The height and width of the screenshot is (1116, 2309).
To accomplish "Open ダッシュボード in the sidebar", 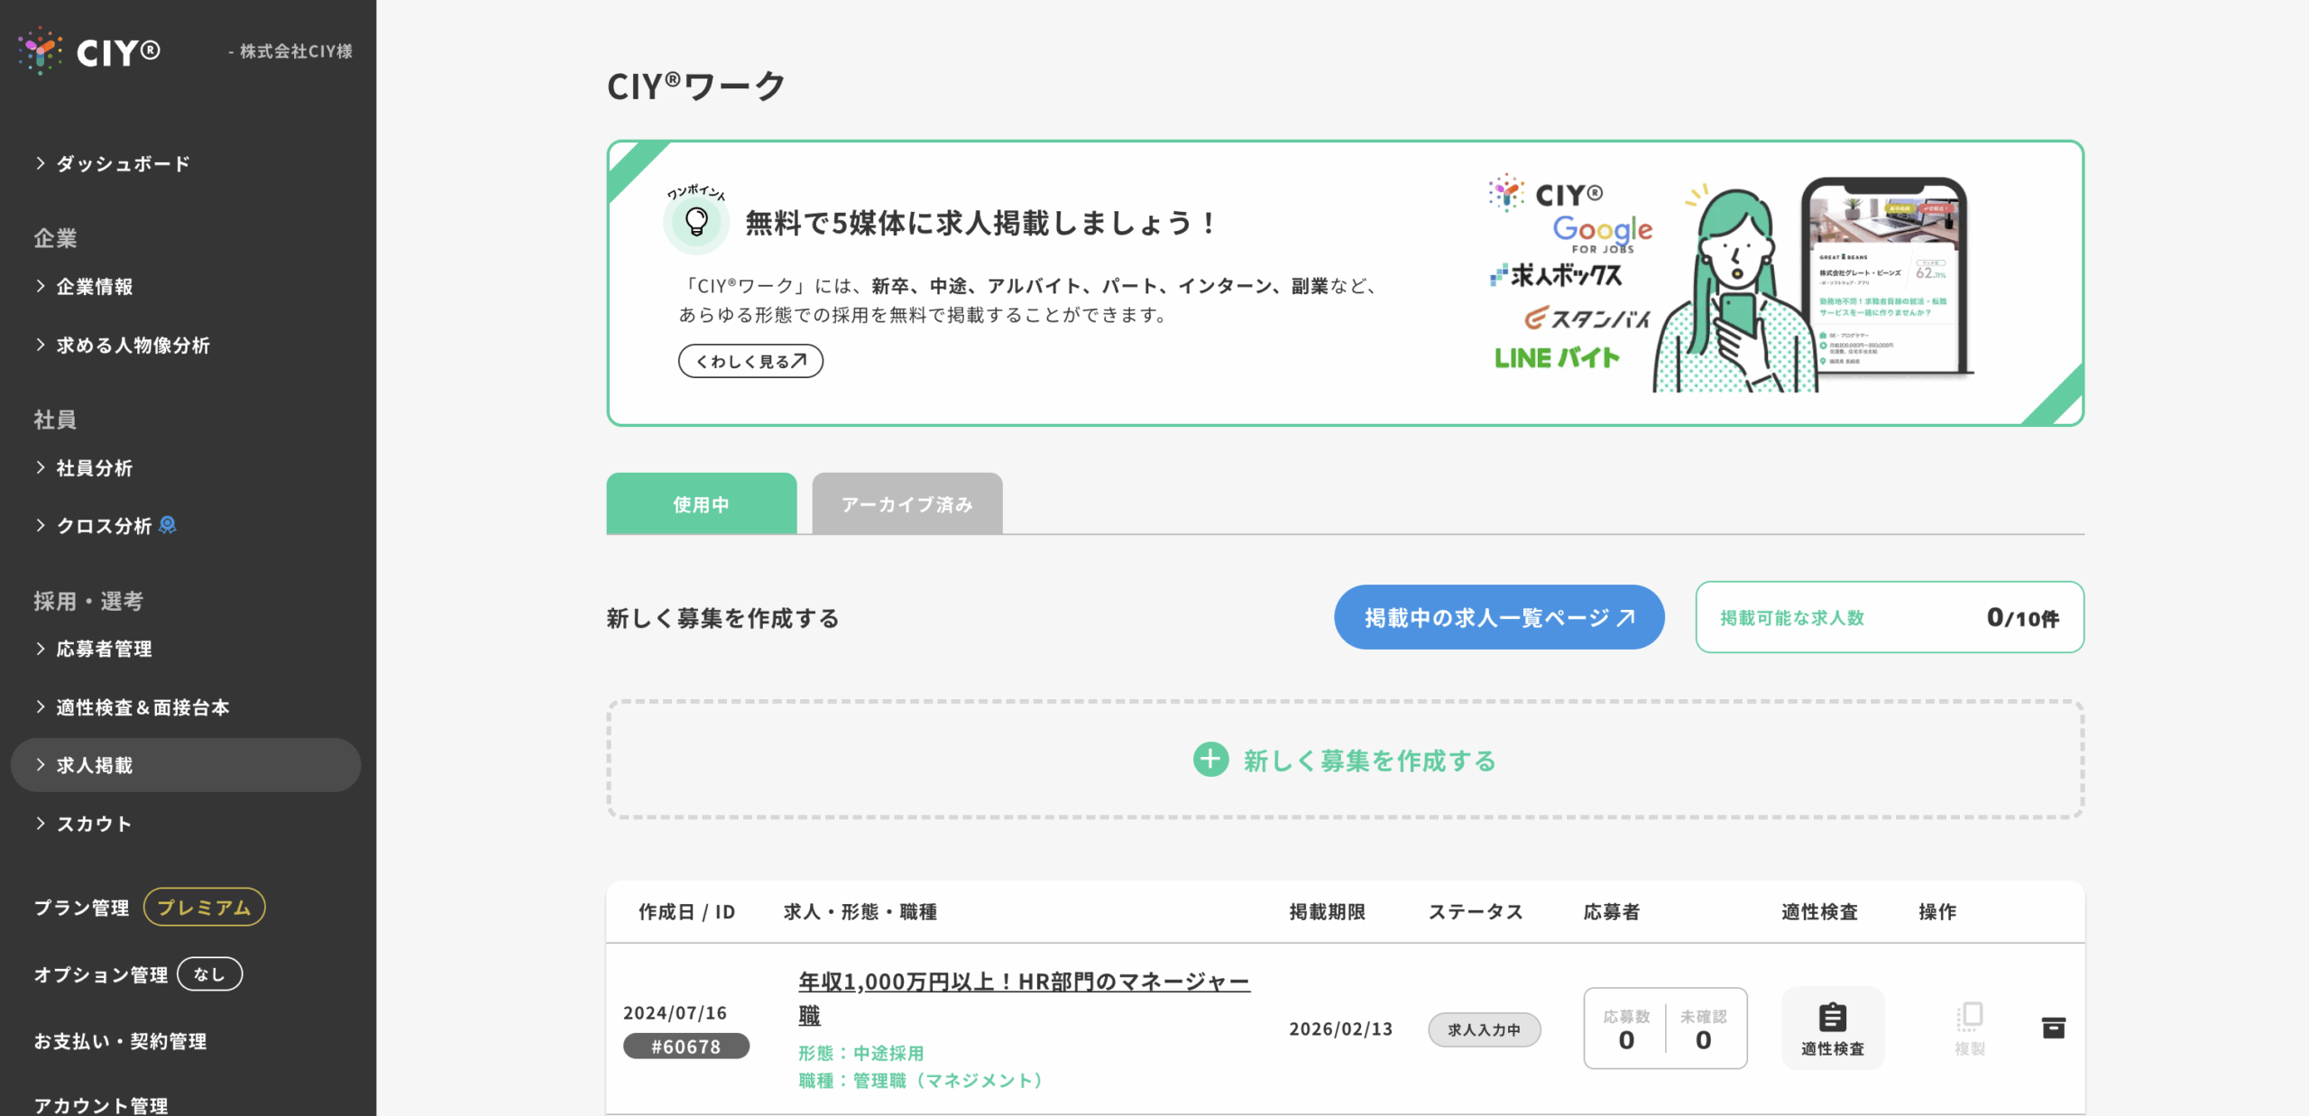I will click(x=124, y=163).
